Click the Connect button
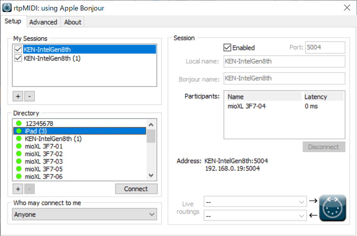The image size is (357, 236). tap(136, 189)
